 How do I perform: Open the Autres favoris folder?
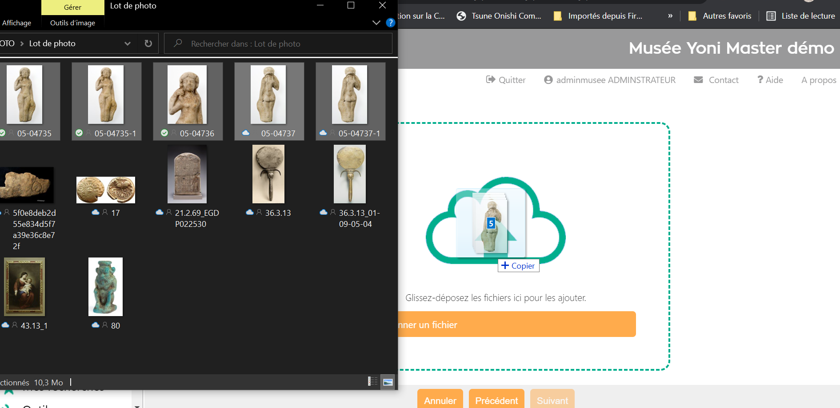coord(719,16)
